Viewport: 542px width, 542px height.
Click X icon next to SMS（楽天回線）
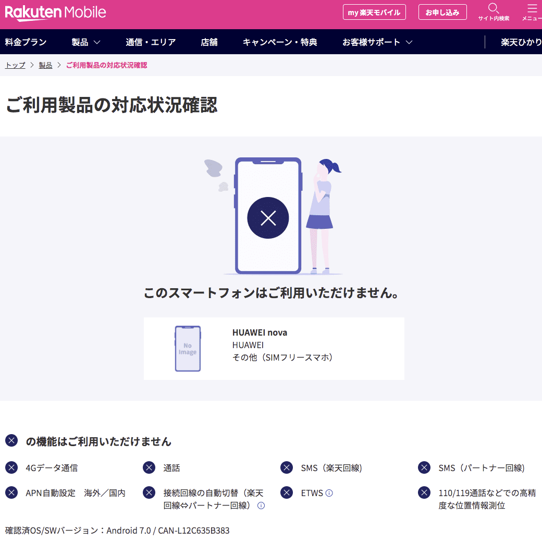(x=287, y=467)
